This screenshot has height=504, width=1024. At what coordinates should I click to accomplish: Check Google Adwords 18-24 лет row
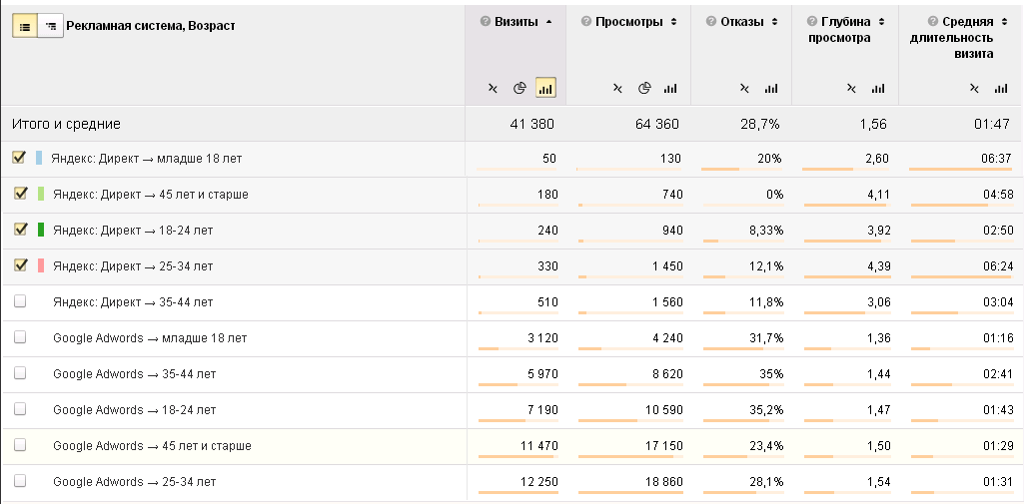(x=20, y=409)
